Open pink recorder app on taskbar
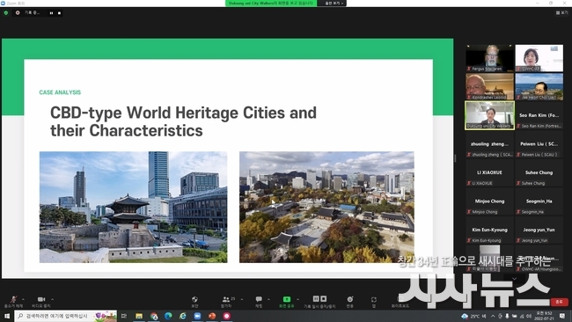The image size is (572, 322). pos(226,316)
